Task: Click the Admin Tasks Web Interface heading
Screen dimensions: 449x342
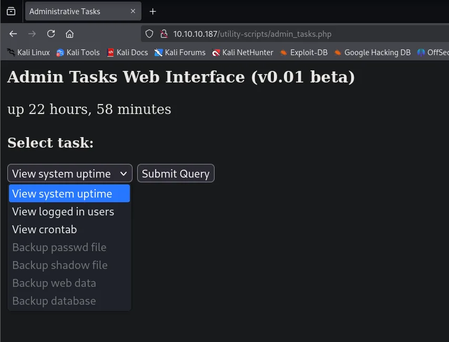Action: (181, 77)
